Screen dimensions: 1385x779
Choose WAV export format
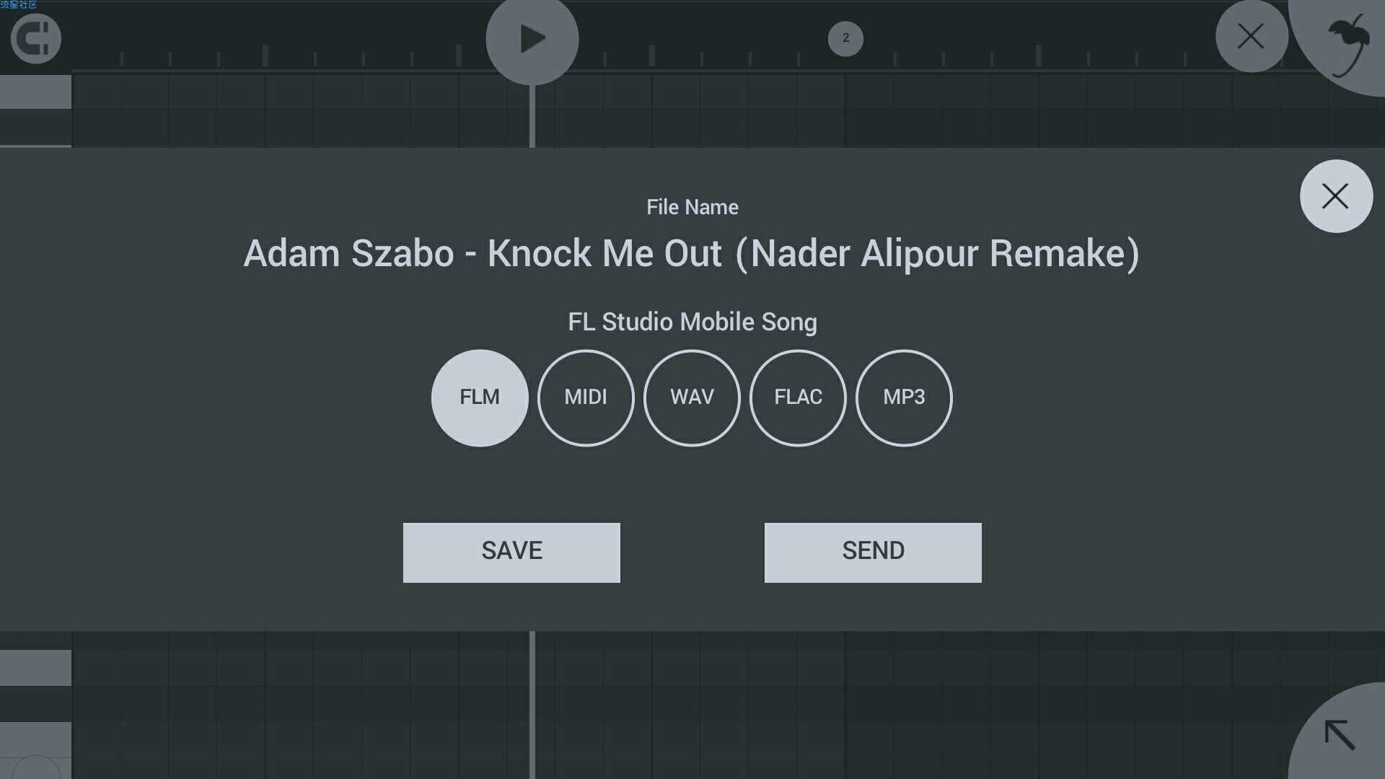[692, 398]
